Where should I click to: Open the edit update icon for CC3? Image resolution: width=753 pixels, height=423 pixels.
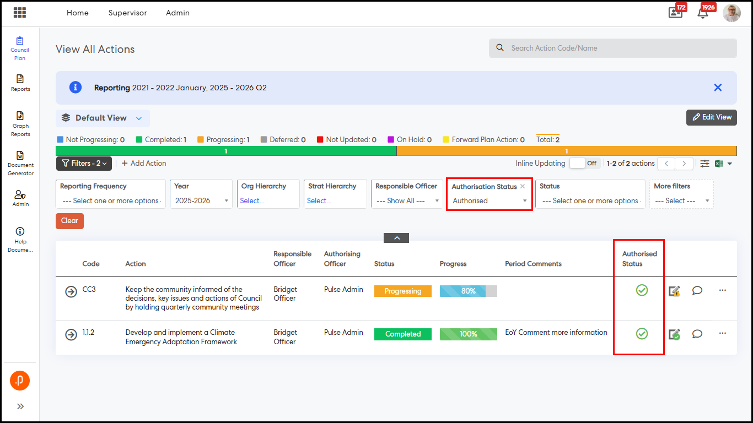point(674,291)
